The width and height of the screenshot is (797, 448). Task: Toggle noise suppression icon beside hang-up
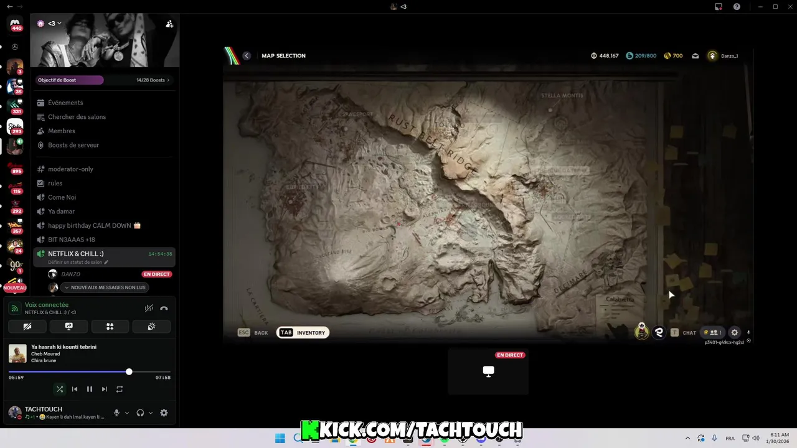point(149,308)
